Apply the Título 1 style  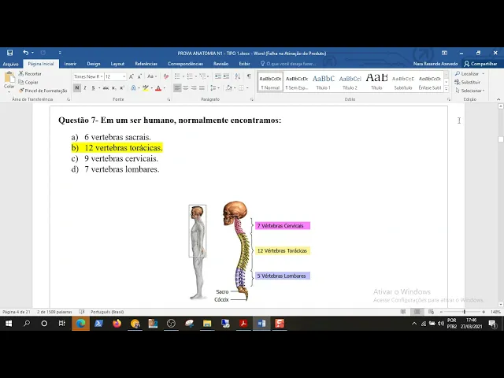click(x=323, y=82)
